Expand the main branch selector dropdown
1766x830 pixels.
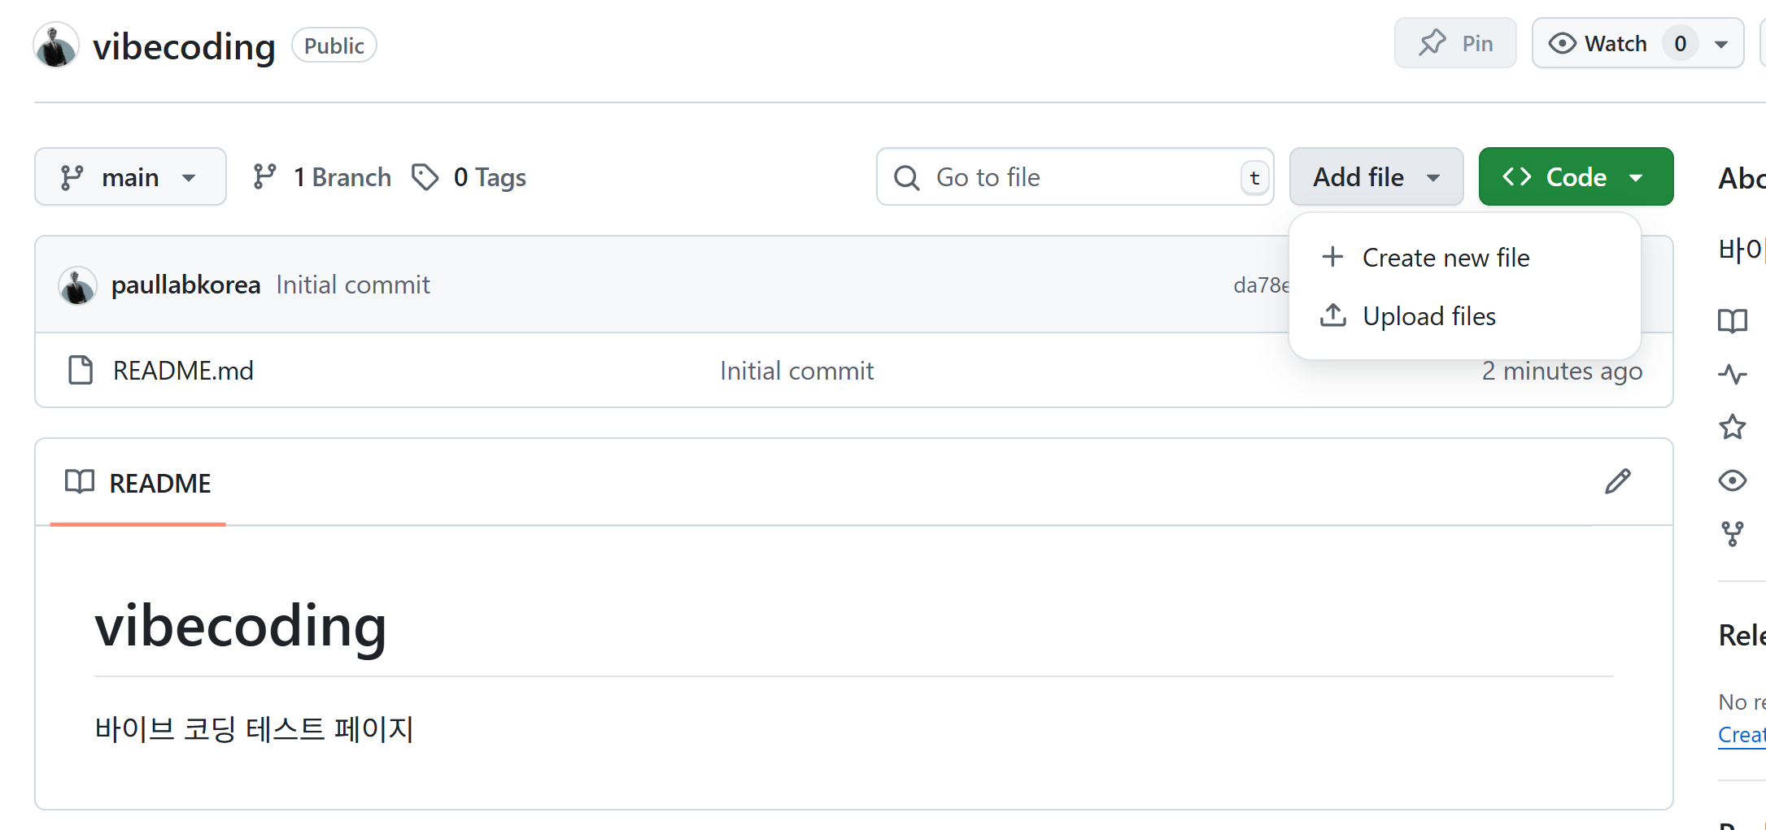[x=130, y=177]
